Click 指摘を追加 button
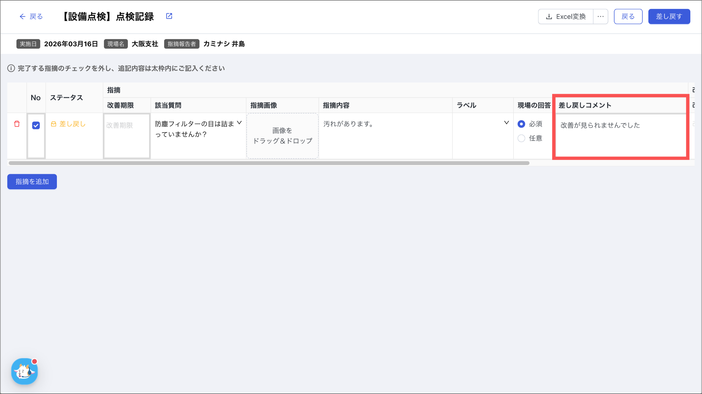Image resolution: width=702 pixels, height=394 pixels. (x=32, y=182)
